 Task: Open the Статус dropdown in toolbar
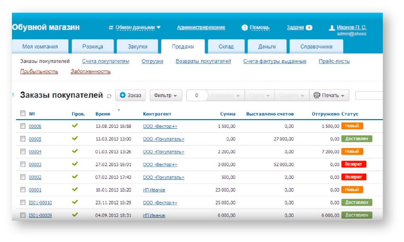coord(260,95)
